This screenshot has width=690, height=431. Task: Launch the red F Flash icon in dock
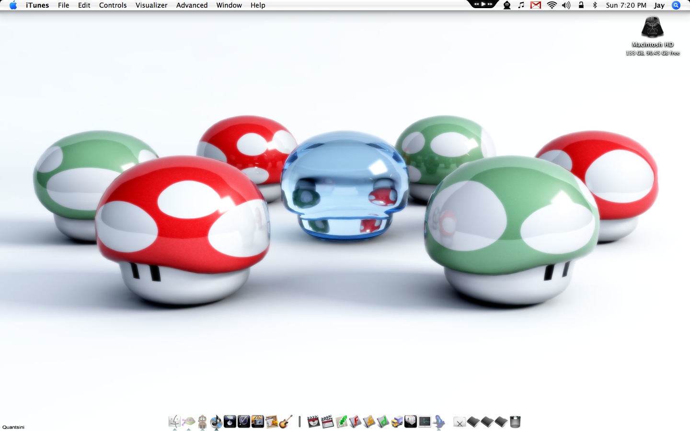pos(356,421)
